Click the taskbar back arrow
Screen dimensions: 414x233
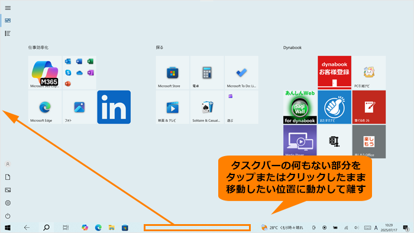[x=27, y=228]
